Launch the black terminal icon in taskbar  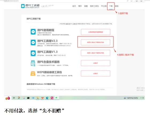[x=28, y=98]
